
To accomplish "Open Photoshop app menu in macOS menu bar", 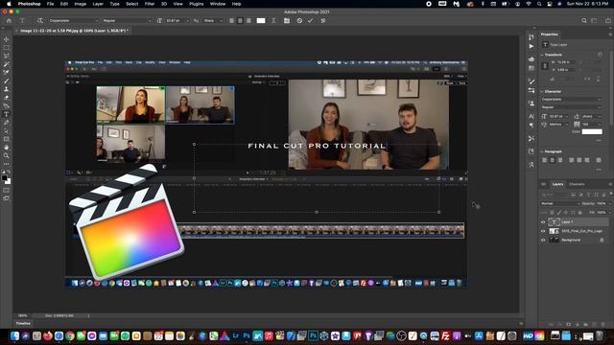I will point(29,4).
